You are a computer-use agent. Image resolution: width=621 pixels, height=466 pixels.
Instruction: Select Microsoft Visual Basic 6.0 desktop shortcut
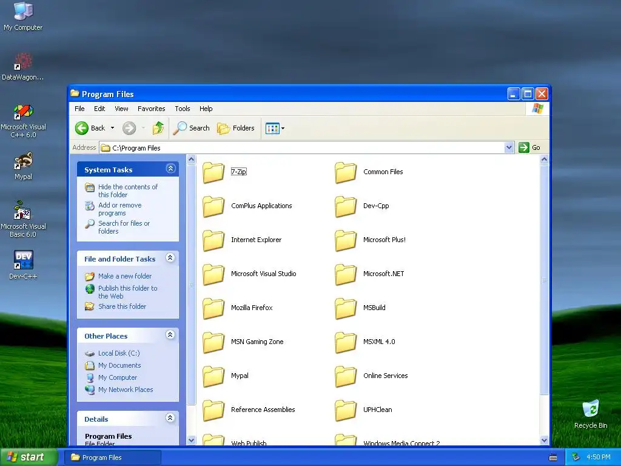pos(23,220)
